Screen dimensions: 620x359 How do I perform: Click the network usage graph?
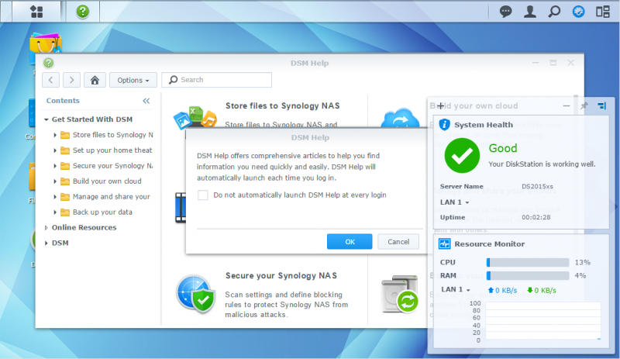pyautogui.click(x=543, y=321)
